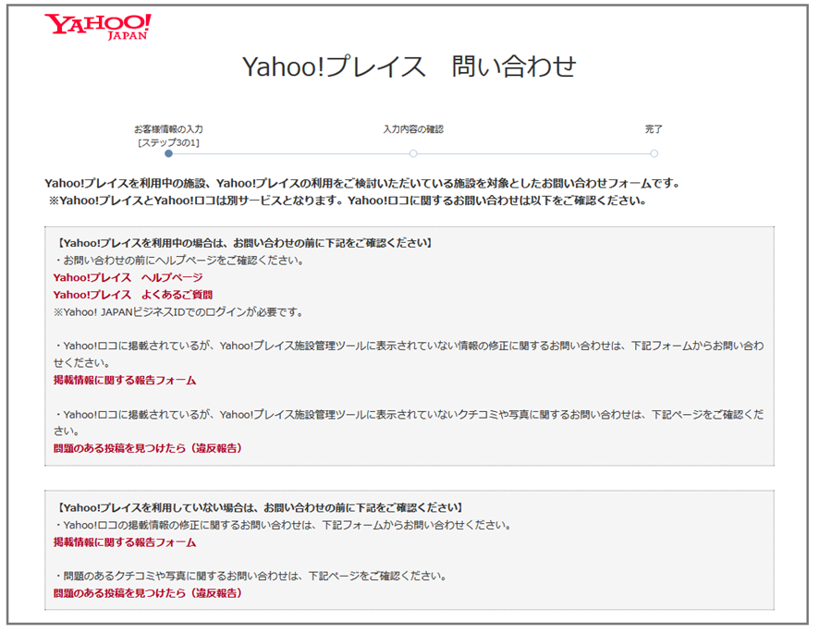Select the お客様情報の入力 step label
Viewport: 819px width, 632px height.
click(x=168, y=129)
